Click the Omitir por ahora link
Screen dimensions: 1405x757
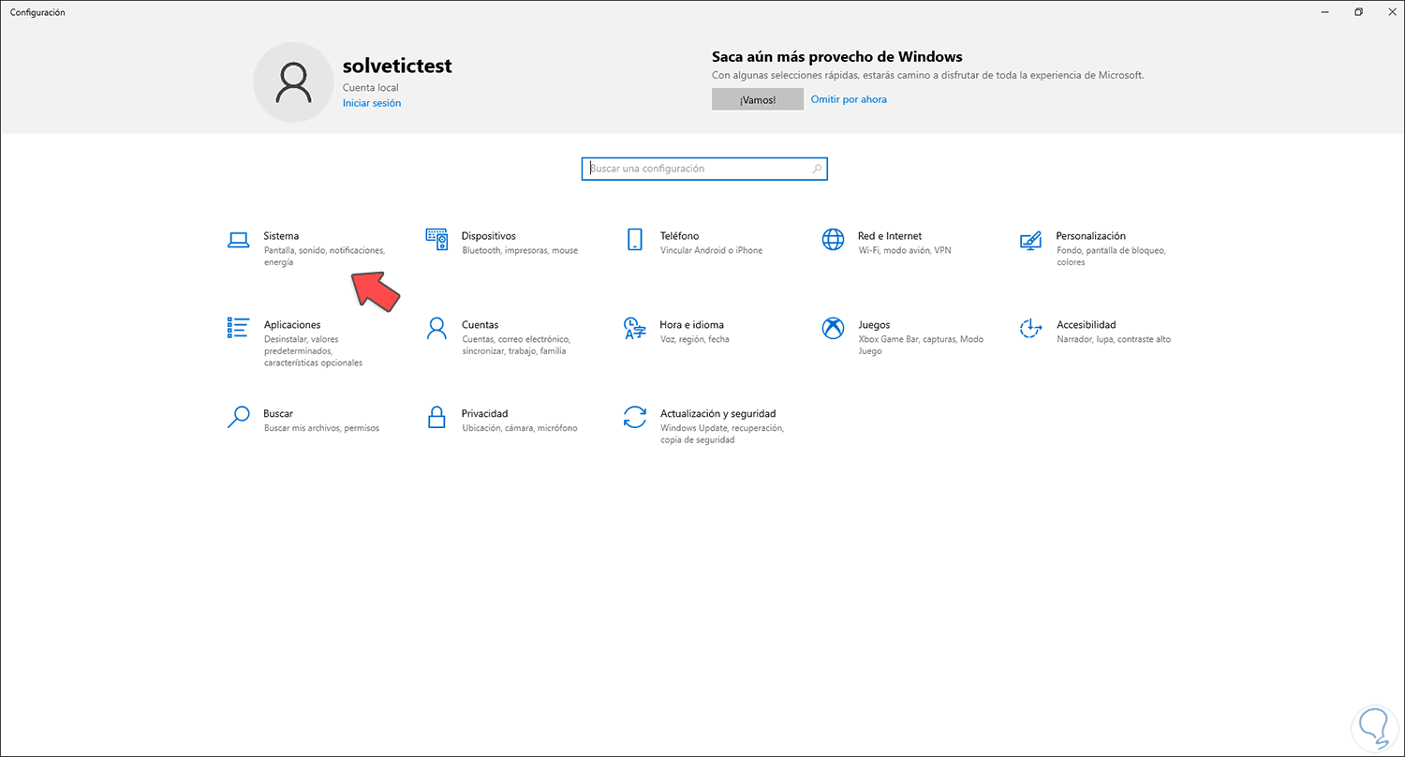[849, 99]
